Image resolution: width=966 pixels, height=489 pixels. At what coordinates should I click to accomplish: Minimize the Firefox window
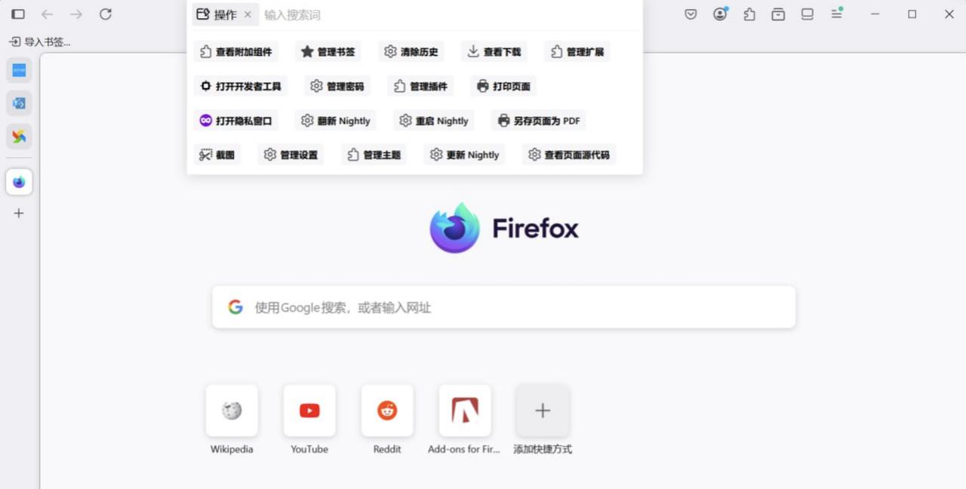coord(875,14)
